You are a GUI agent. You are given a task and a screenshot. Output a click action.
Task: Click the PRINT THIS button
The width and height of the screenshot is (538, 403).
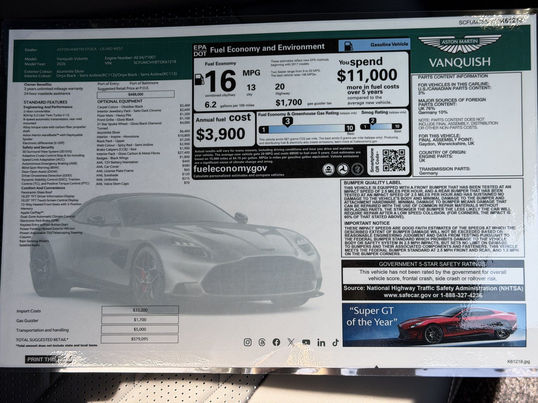[x=49, y=359]
